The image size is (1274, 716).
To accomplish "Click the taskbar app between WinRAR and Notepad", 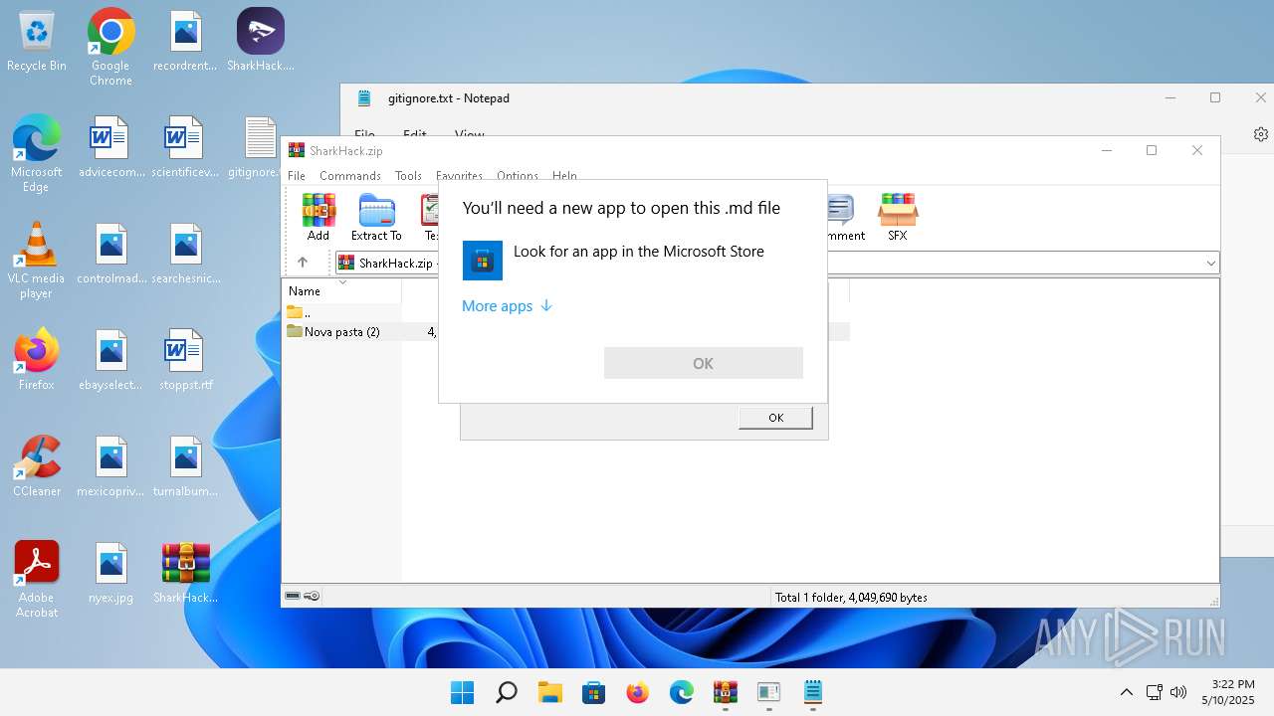I will 768,692.
